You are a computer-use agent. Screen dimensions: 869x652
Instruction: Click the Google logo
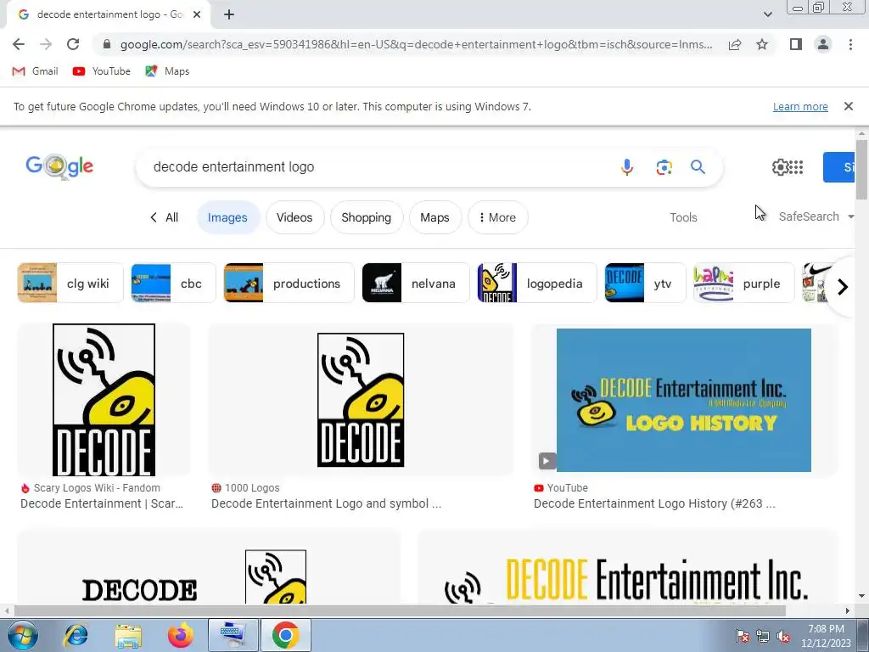tap(59, 166)
